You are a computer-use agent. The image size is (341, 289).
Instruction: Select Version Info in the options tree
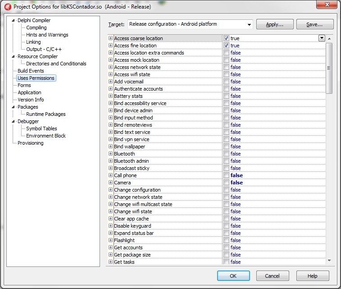[x=31, y=100]
